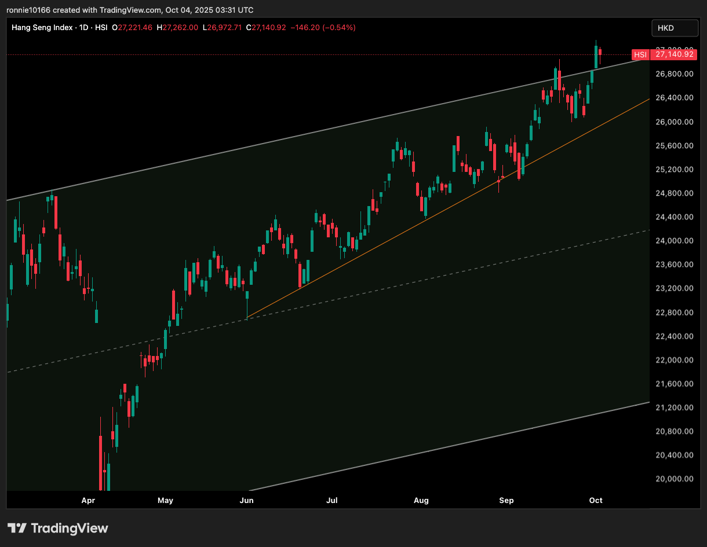Click the Oct label on time axis

point(596,500)
